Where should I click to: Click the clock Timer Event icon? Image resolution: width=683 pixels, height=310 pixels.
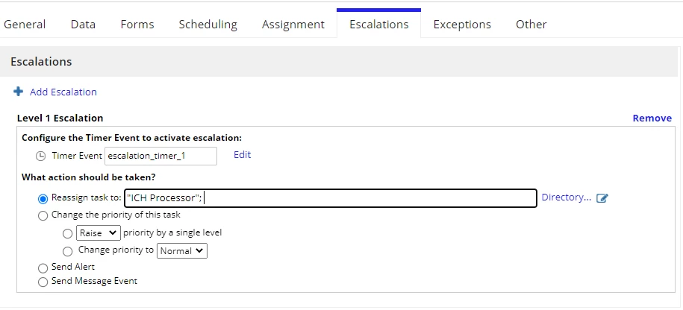click(40, 156)
